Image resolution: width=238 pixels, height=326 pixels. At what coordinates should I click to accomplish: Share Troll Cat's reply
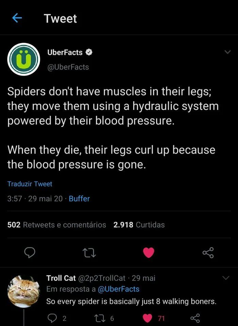click(x=194, y=318)
